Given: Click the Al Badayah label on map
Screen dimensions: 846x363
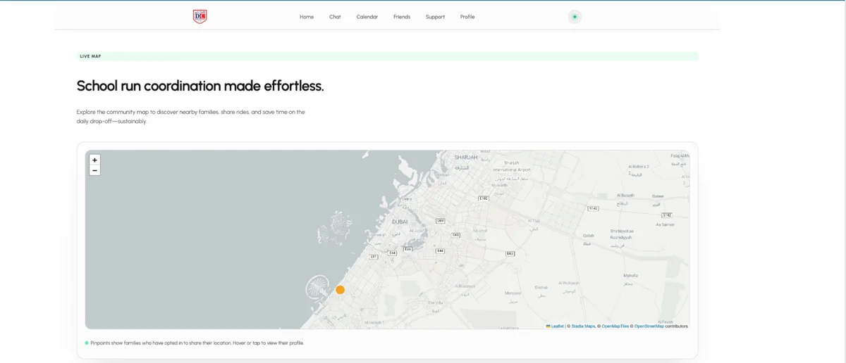Looking at the screenshot, I should pyautogui.click(x=625, y=195).
